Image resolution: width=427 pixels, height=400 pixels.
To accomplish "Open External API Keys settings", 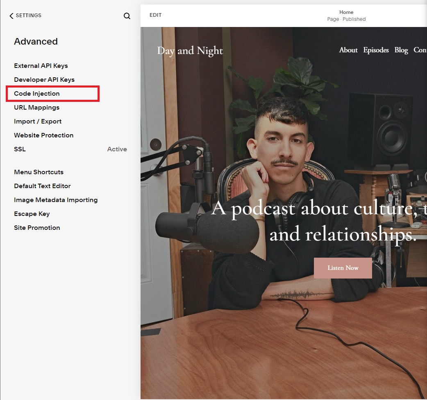I will tap(41, 66).
